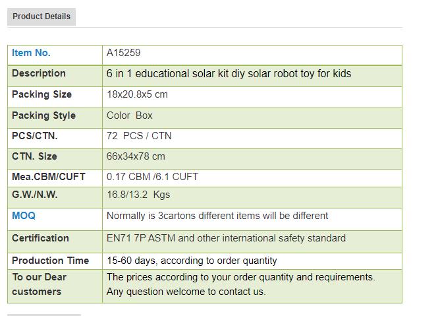Select the Color Box value
Image resolution: width=438 pixels, height=316 pixels.
(130, 115)
